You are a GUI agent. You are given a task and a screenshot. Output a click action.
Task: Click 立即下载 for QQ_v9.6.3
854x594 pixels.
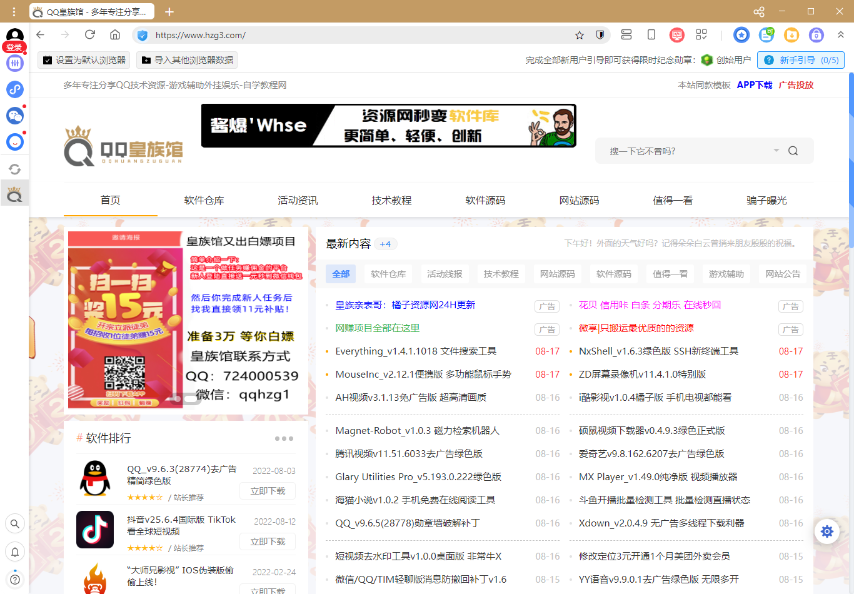click(x=268, y=491)
